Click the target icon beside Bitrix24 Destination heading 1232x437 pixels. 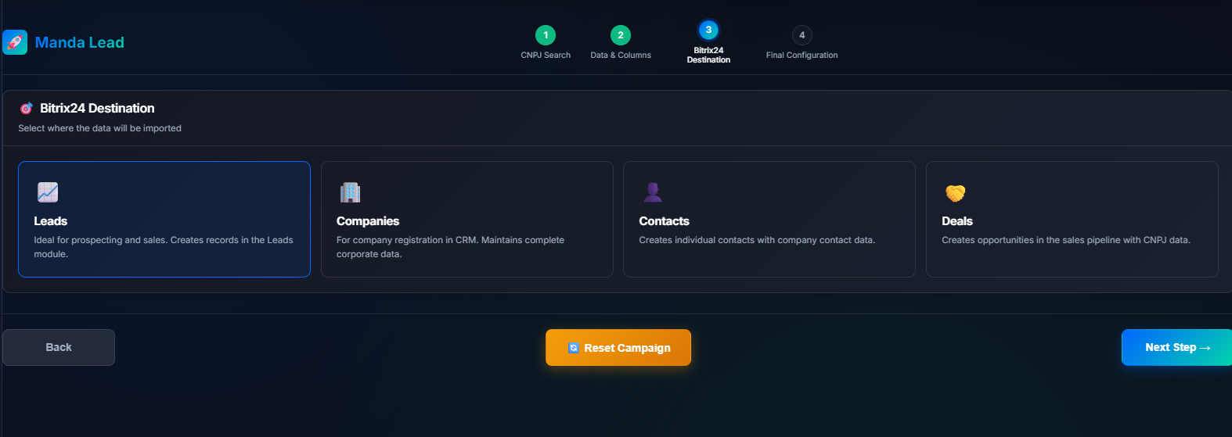tap(27, 109)
